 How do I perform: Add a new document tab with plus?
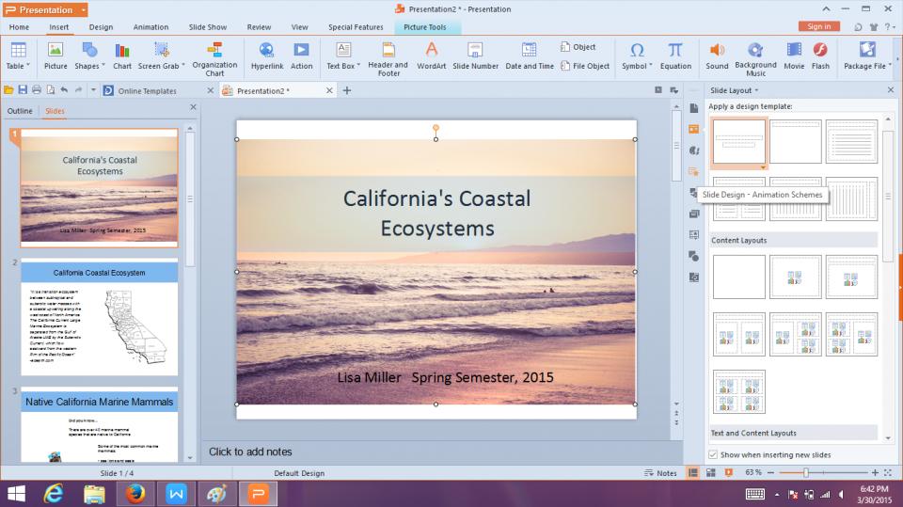(347, 90)
